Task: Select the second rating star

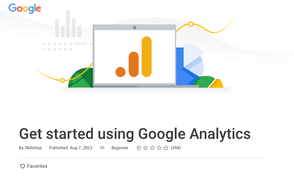Action: coord(146,148)
